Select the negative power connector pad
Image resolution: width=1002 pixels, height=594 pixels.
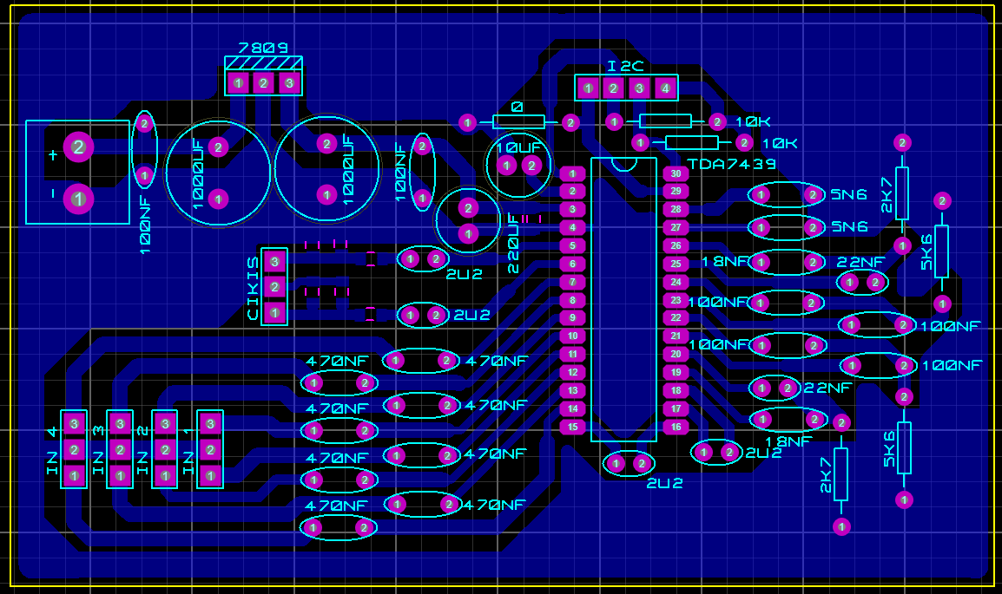[x=78, y=199]
